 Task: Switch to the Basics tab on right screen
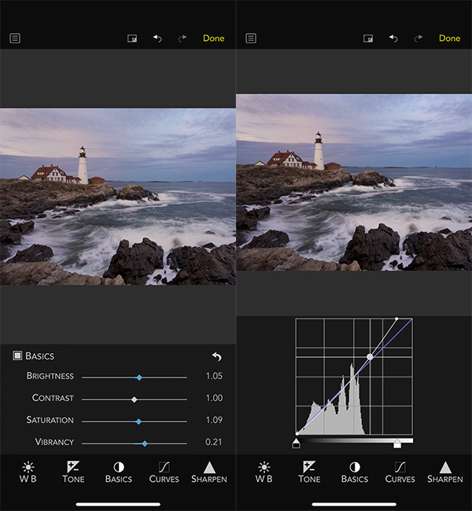click(x=354, y=472)
